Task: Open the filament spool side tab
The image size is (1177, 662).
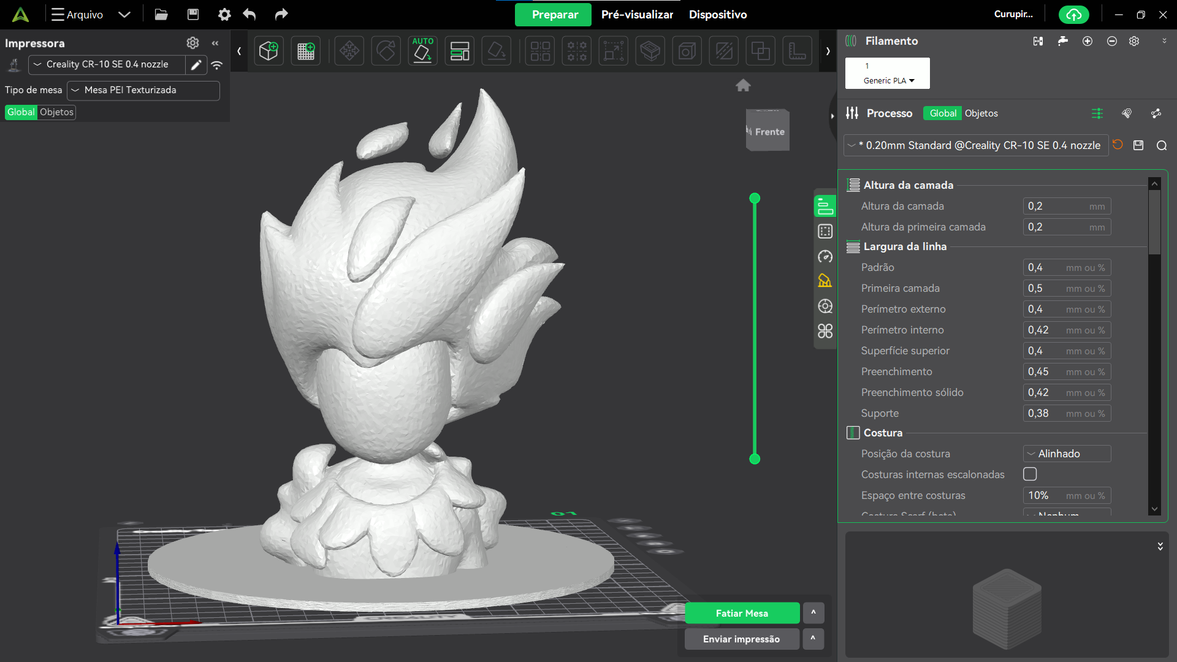Action: [825, 306]
